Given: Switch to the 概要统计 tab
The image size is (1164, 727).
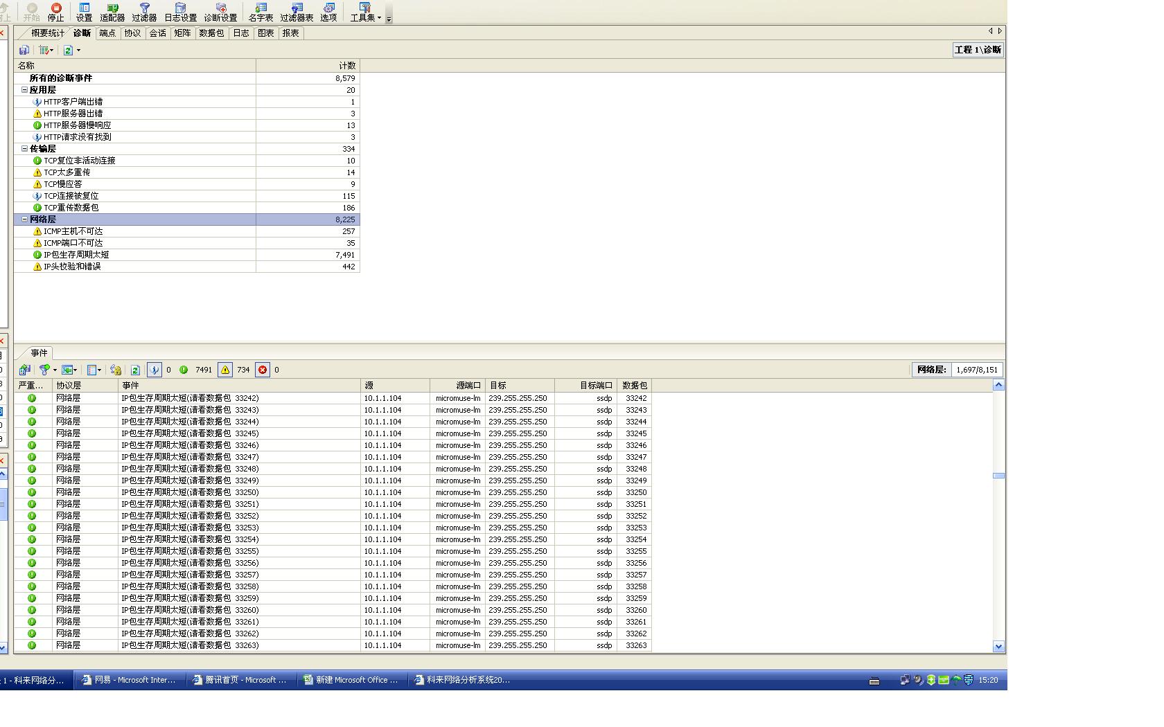Looking at the screenshot, I should 47,33.
